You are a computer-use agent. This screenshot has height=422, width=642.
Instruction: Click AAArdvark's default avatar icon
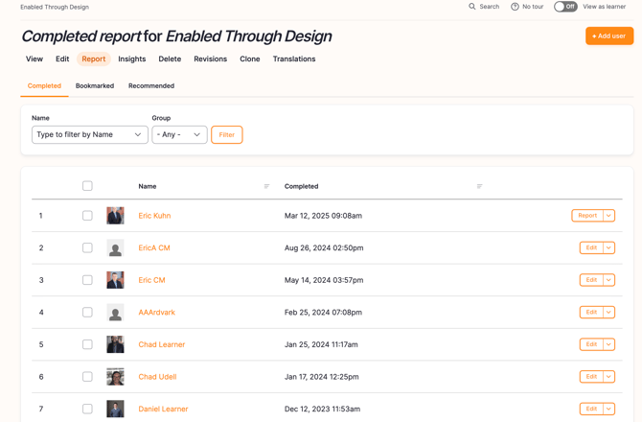point(115,313)
